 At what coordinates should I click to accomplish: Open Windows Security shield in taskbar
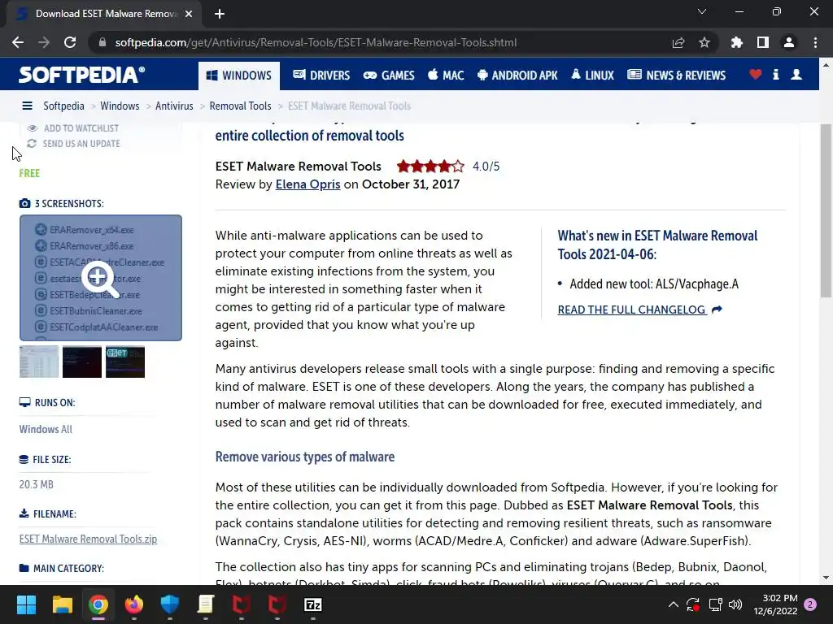[x=170, y=604]
